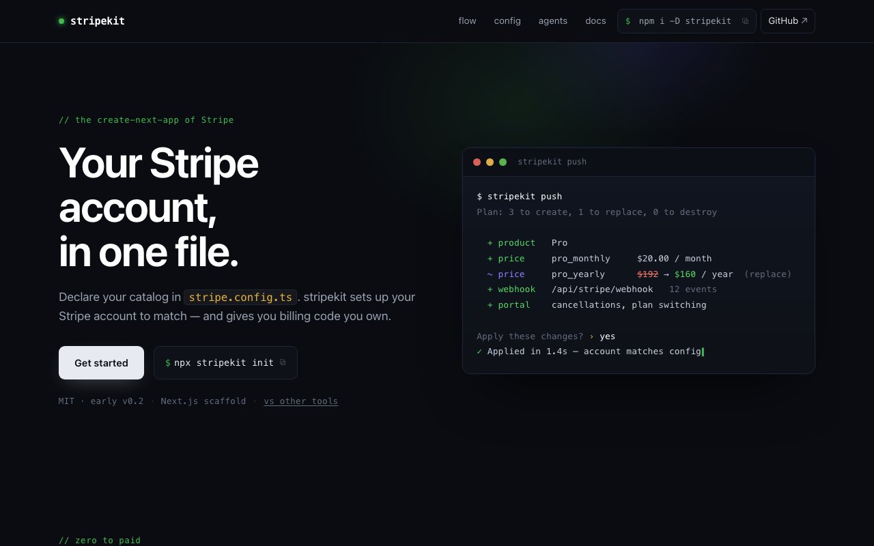The height and width of the screenshot is (546, 874).
Task: Follow the vs other tools link
Action: point(301,401)
